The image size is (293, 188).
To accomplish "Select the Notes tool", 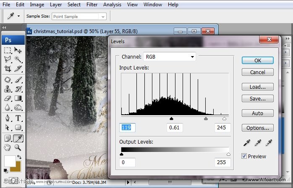I will pyautogui.click(x=8, y=139).
